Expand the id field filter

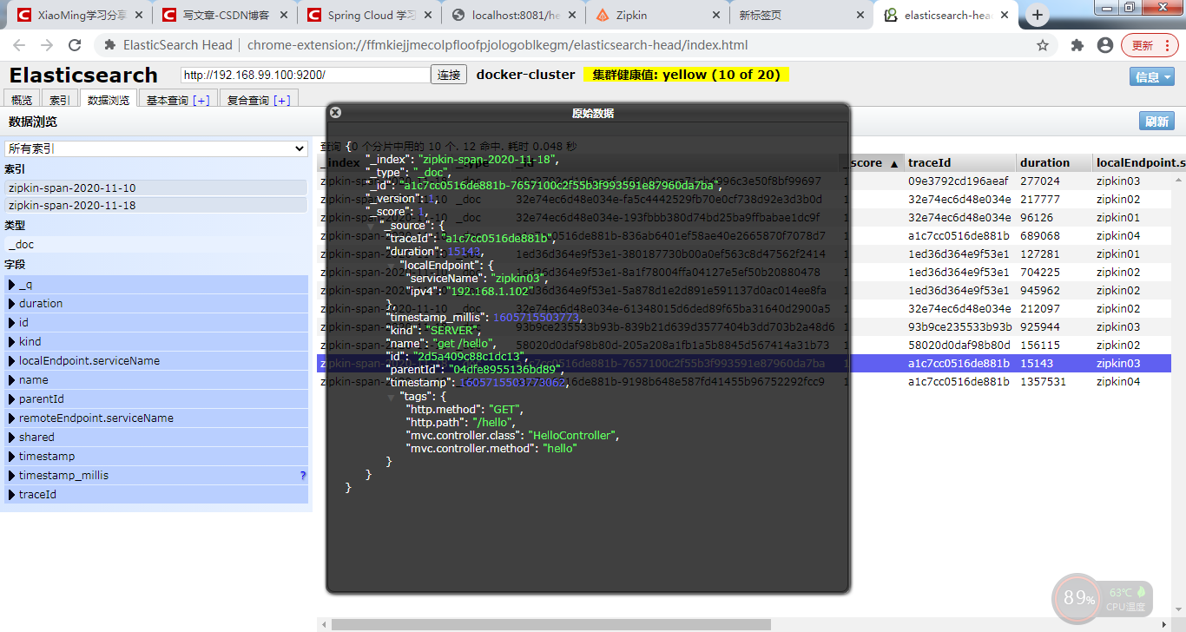(156, 323)
